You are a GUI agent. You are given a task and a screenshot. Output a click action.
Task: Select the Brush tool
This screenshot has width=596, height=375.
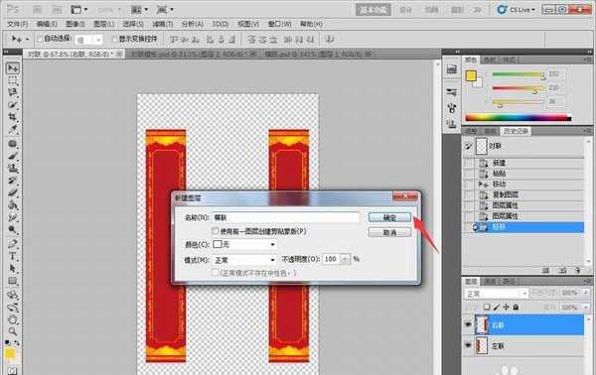(x=13, y=156)
